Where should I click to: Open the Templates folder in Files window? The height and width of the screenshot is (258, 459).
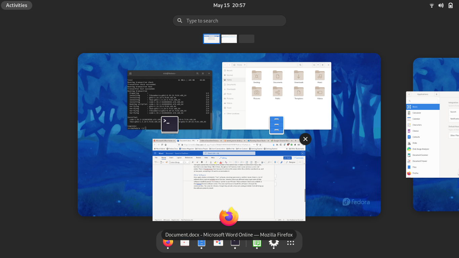click(x=299, y=93)
